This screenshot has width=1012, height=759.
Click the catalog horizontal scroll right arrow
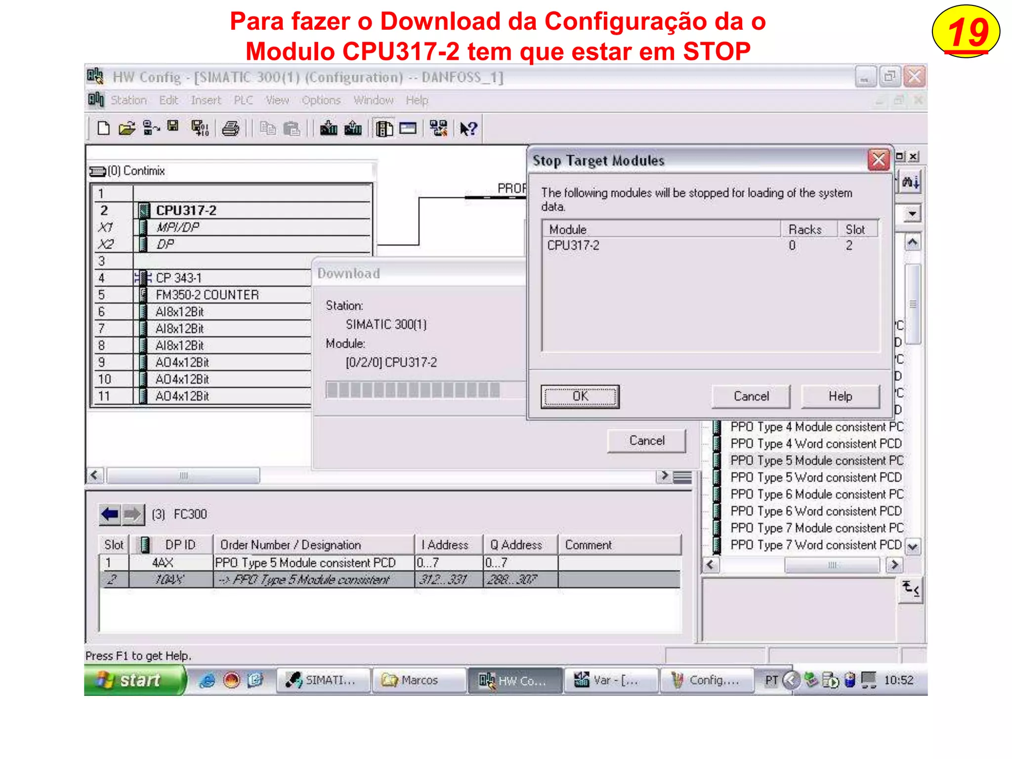click(894, 565)
